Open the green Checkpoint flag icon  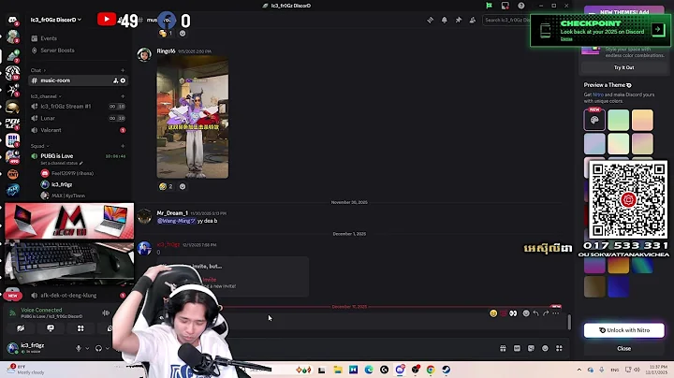click(x=489, y=6)
